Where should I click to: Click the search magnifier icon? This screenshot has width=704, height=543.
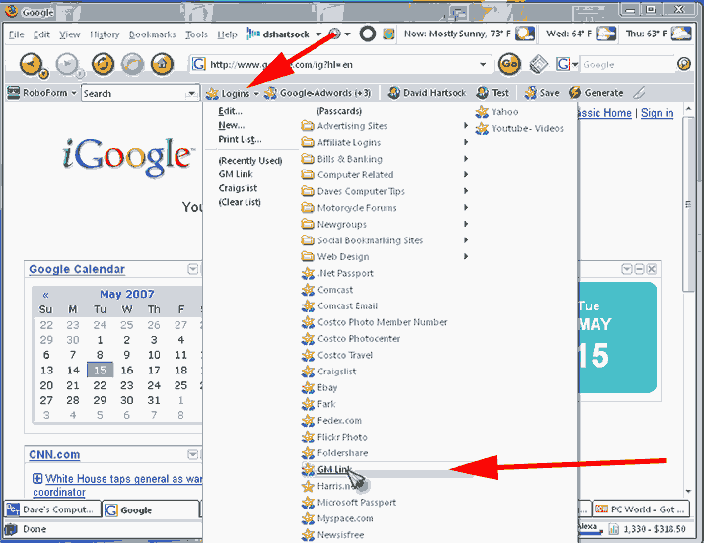tap(683, 65)
